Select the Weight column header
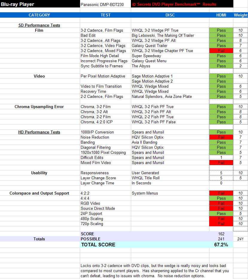Image resolution: width=248 pixels, height=279 pixels. click(x=241, y=15)
